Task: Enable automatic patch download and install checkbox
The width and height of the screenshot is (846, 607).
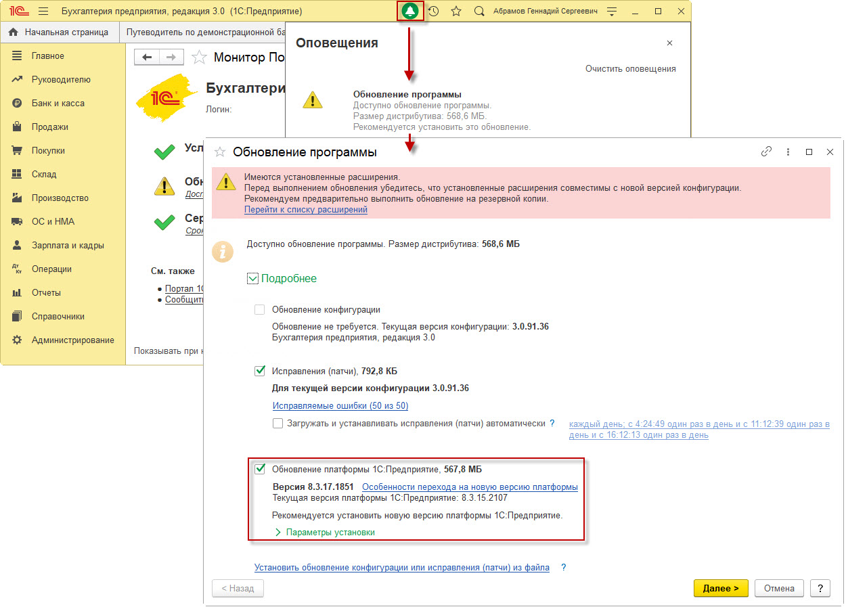Action: 277,424
